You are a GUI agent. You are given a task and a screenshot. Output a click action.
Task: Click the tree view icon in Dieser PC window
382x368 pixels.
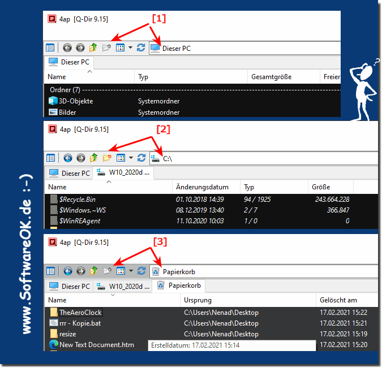pos(50,47)
